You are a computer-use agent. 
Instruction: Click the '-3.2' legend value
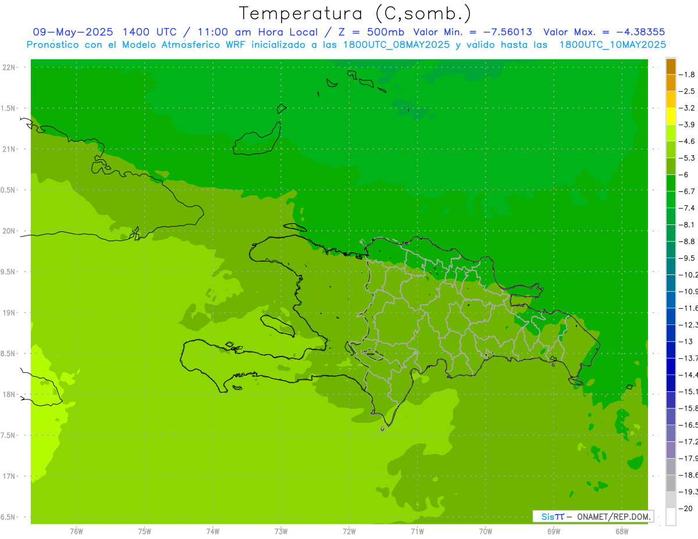687,108
